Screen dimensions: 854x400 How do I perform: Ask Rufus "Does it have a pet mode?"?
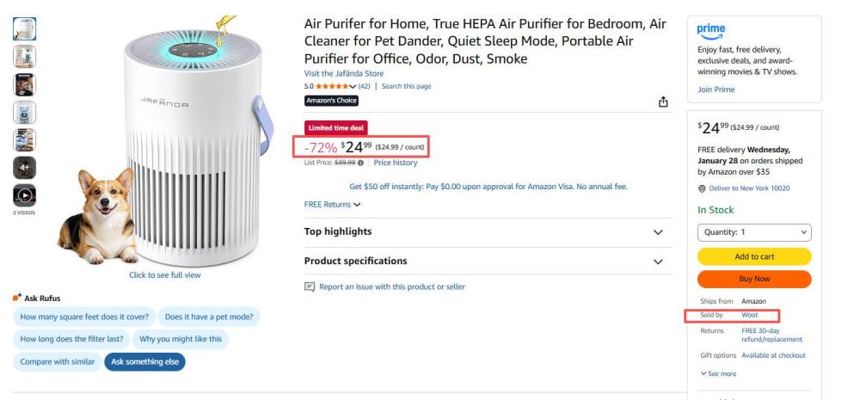tap(209, 317)
